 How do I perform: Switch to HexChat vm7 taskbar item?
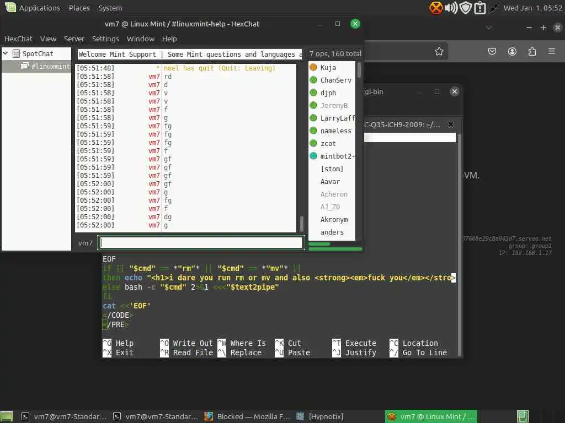431,416
